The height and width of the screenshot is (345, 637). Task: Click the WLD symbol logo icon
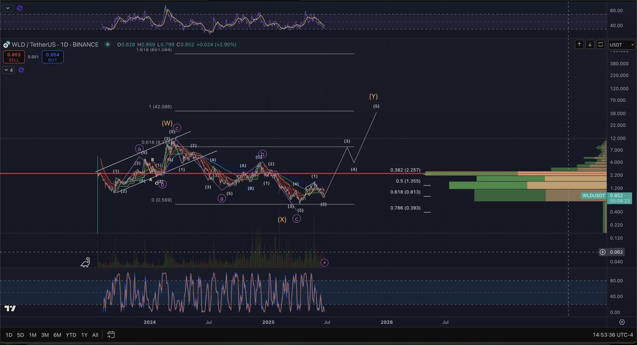(6, 45)
